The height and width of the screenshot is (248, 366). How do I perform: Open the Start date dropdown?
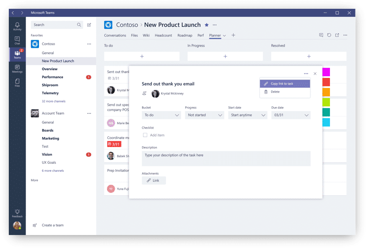[248, 115]
